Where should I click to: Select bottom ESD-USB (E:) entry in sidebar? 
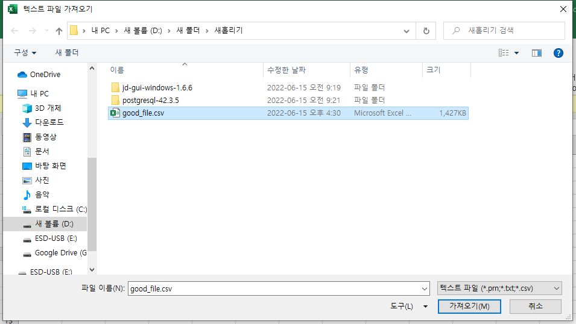46,272
